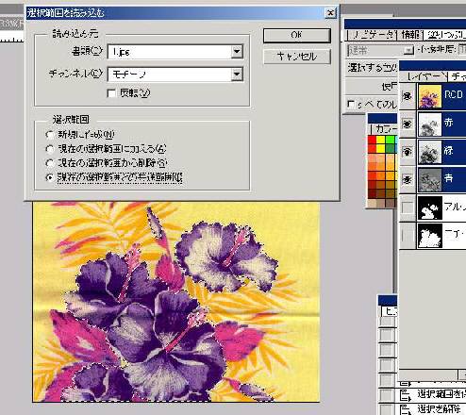Viewport: 466px width, 415px height.
Task: Toggle visibility eye of 緑 channel
Action: 408,152
